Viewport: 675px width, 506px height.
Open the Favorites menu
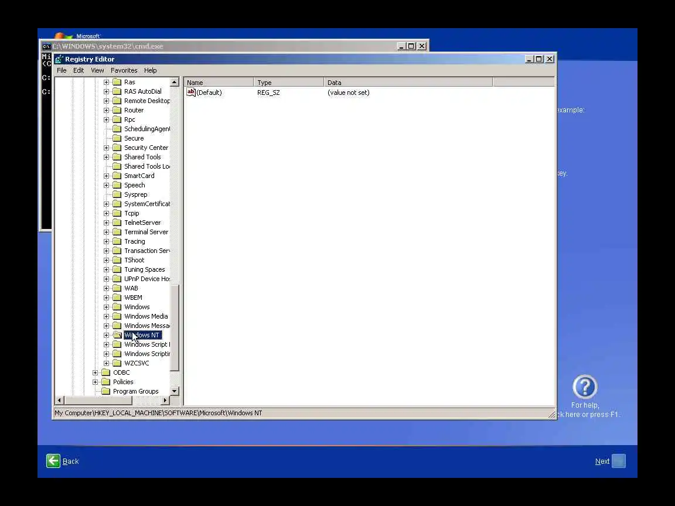(x=124, y=70)
